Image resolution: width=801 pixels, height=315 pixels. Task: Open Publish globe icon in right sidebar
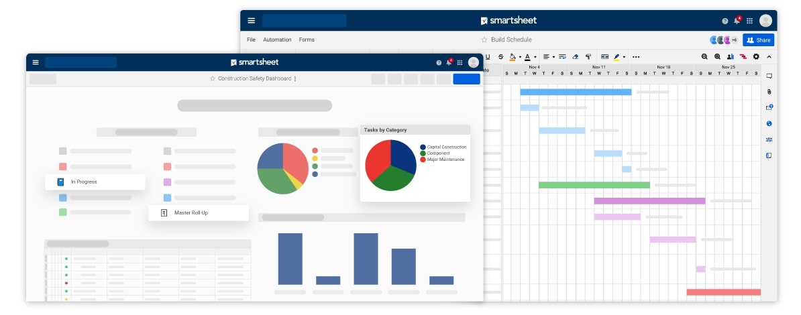point(769,123)
